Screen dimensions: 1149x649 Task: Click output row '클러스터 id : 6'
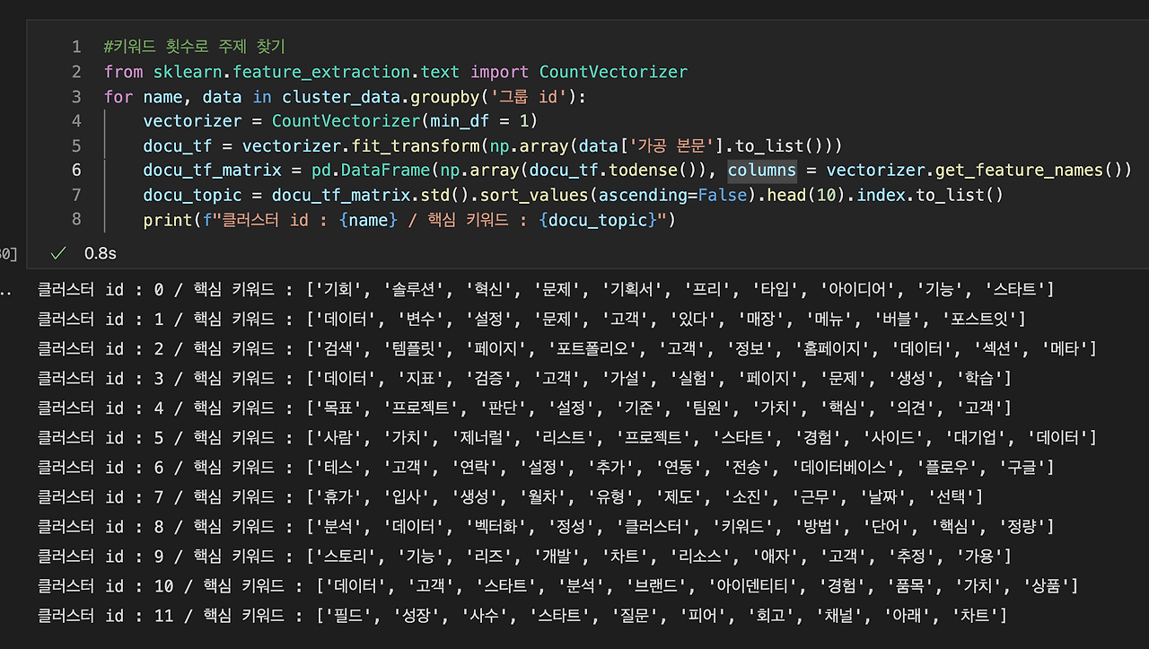tap(546, 467)
